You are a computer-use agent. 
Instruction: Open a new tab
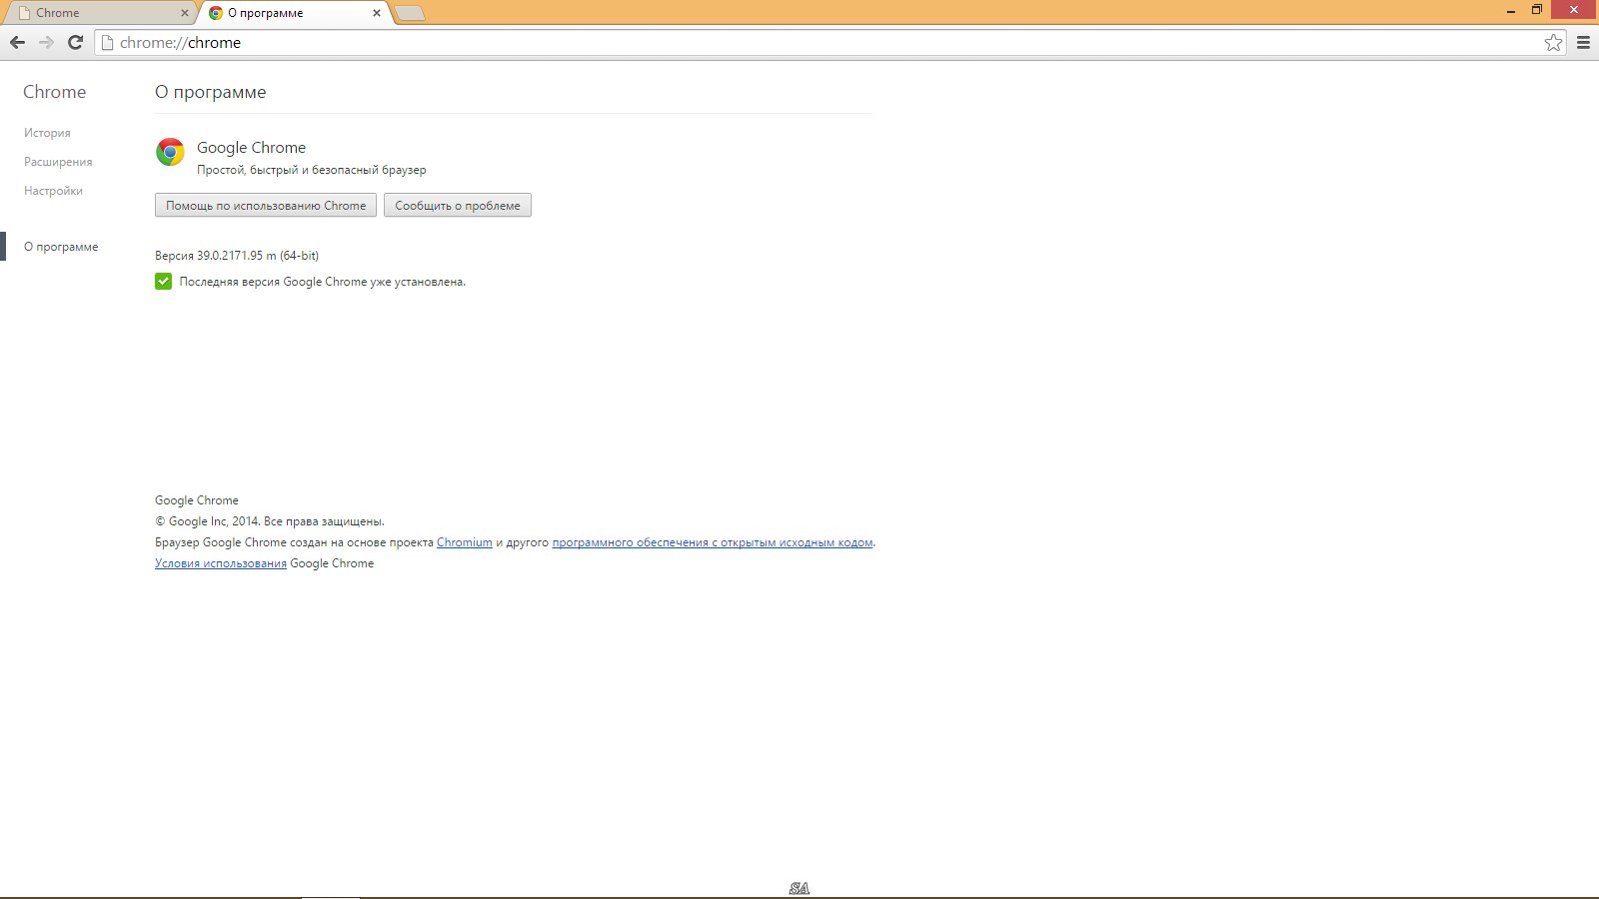(410, 13)
